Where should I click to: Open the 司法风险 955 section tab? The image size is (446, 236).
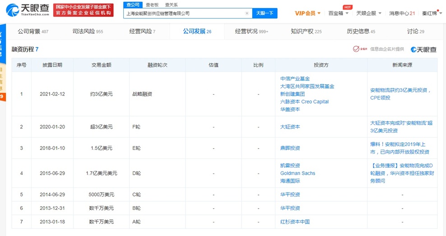click(x=88, y=32)
